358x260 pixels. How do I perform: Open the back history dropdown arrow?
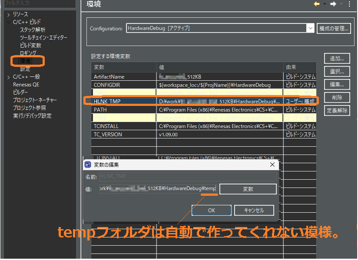pos(324,4)
